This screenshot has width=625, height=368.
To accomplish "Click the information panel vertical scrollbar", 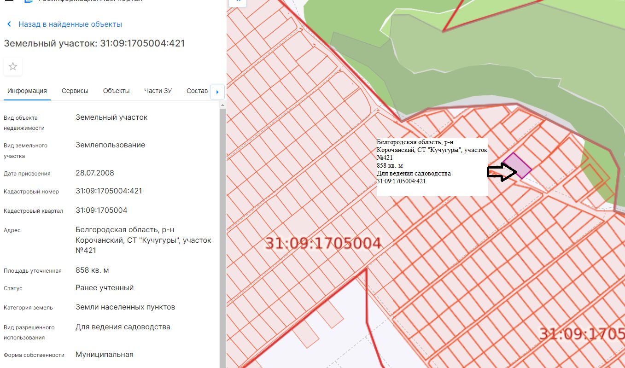I will click(222, 235).
